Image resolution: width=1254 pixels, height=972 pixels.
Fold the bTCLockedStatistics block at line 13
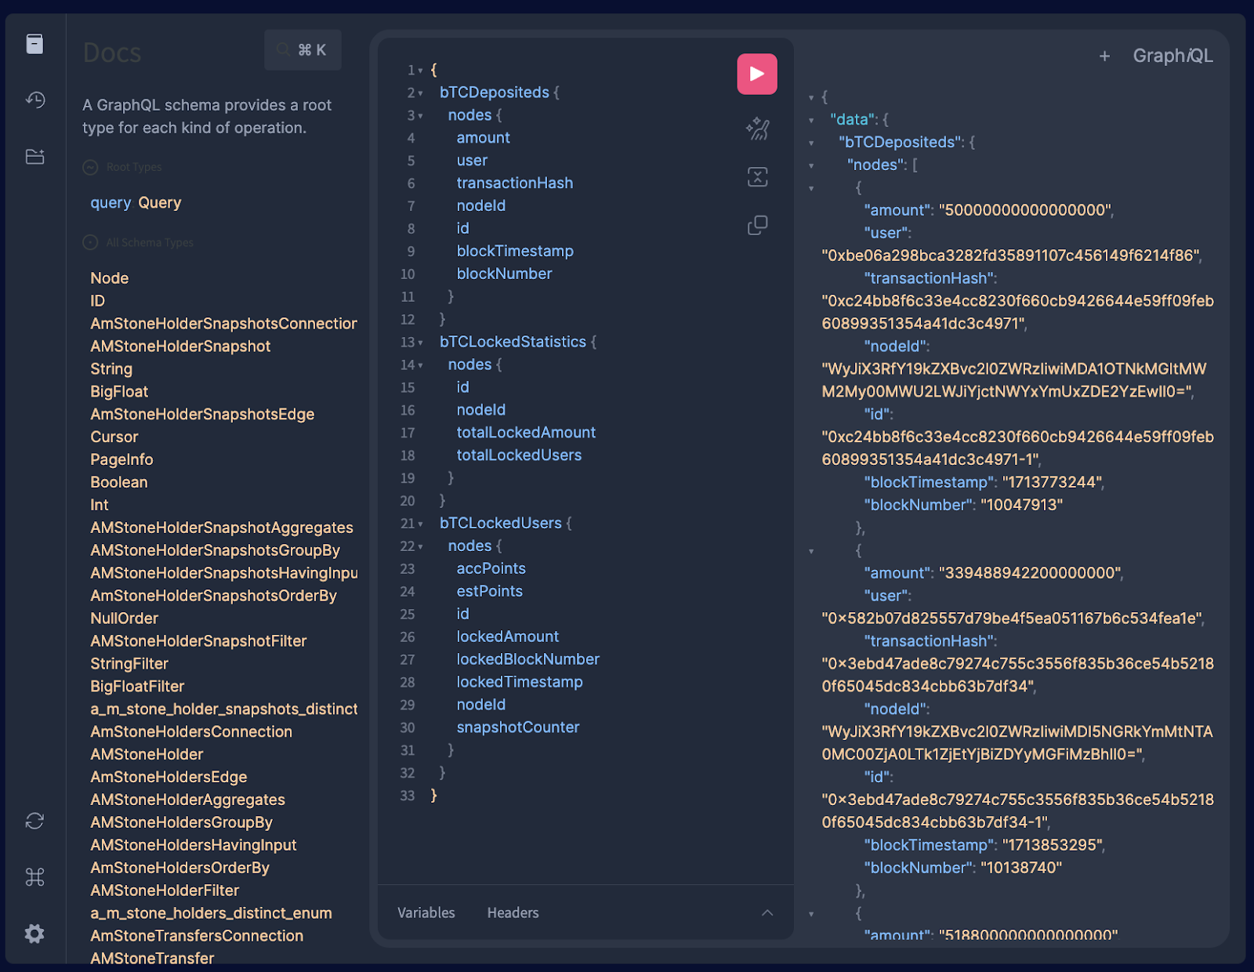pyautogui.click(x=421, y=343)
